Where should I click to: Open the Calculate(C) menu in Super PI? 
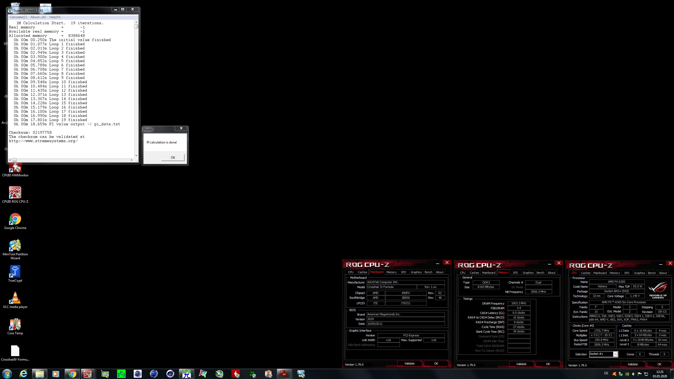pyautogui.click(x=18, y=17)
